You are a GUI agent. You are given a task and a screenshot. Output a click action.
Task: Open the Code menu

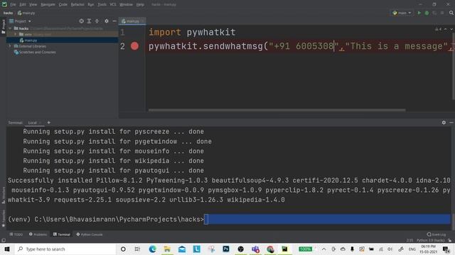pos(63,4)
